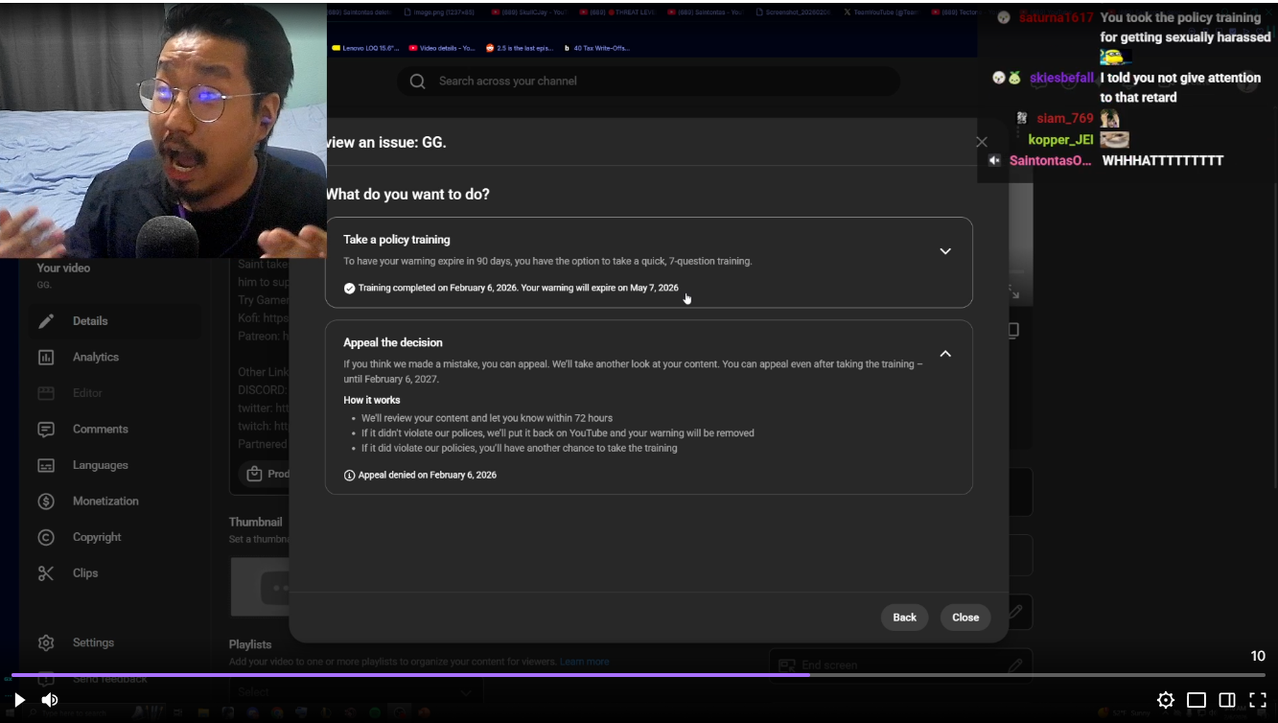The image size is (1278, 723).
Task: Switch to the Screenshot_20260206 browser tab
Action: [794, 12]
